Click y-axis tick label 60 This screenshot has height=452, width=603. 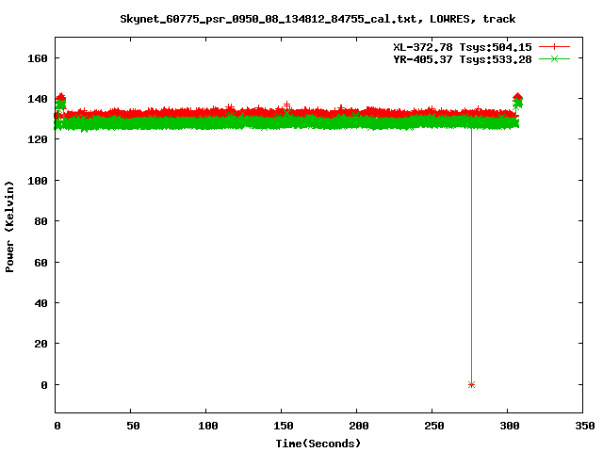[41, 263]
